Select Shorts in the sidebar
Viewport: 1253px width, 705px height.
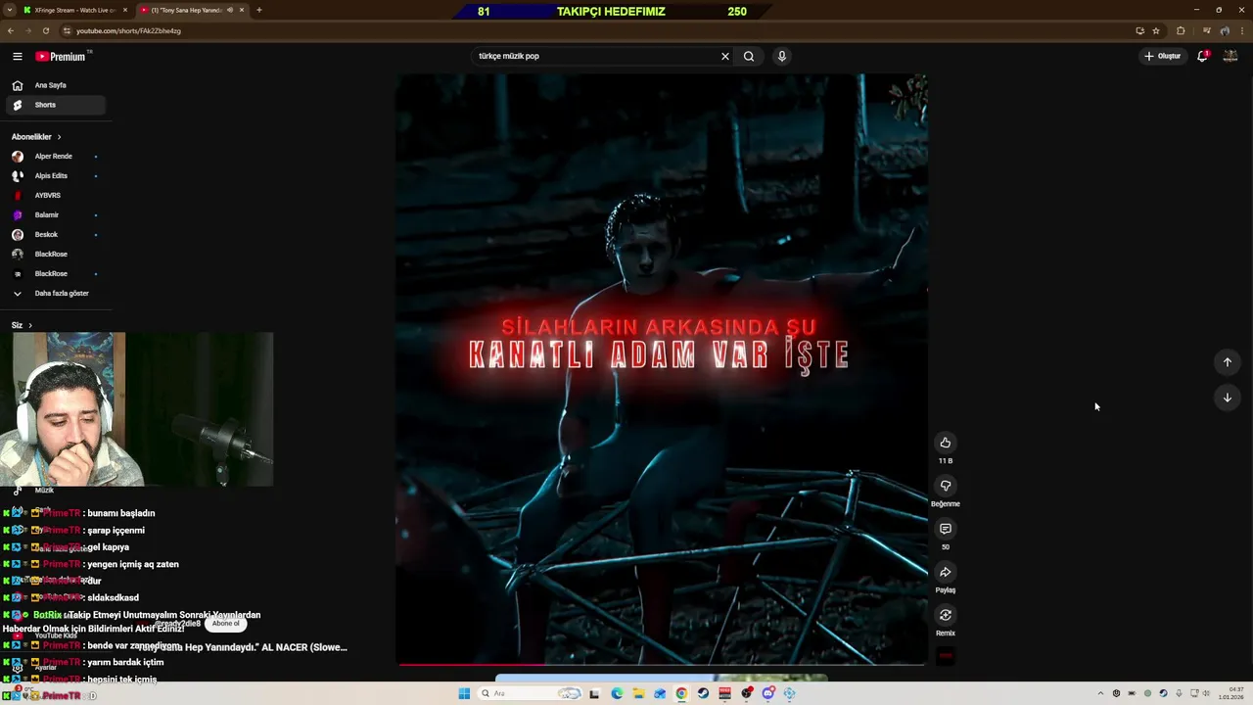57,105
